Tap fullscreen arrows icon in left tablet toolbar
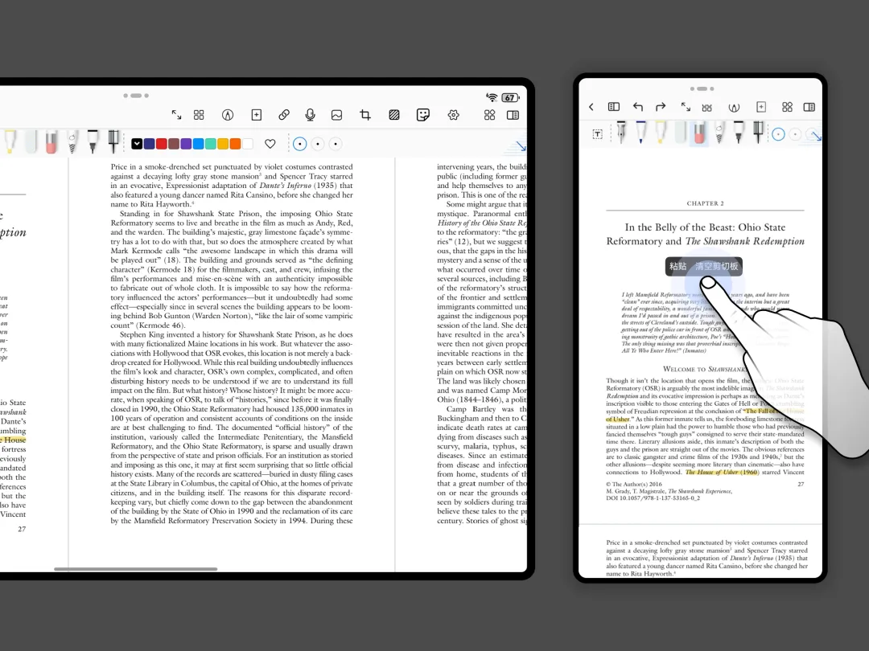Image resolution: width=869 pixels, height=651 pixels. [x=176, y=115]
